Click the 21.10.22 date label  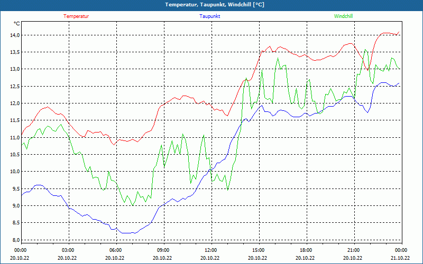click(x=400, y=258)
